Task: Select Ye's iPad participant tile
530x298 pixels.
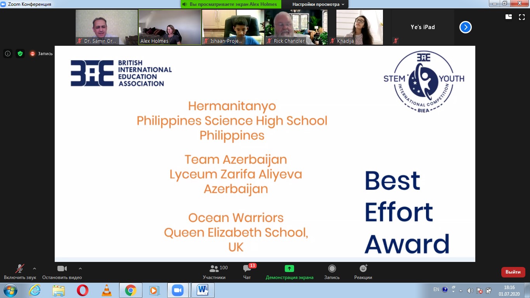Action: tap(423, 27)
